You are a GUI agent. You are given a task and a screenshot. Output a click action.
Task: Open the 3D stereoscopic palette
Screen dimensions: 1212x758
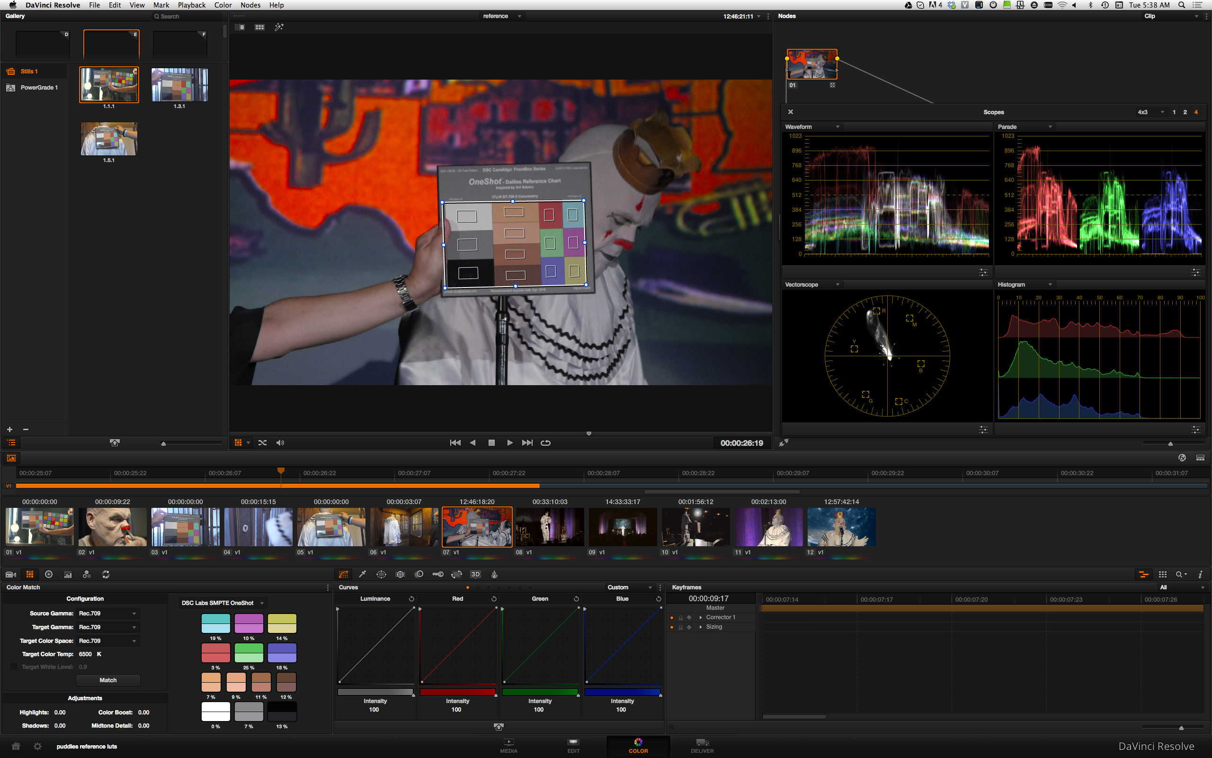475,575
